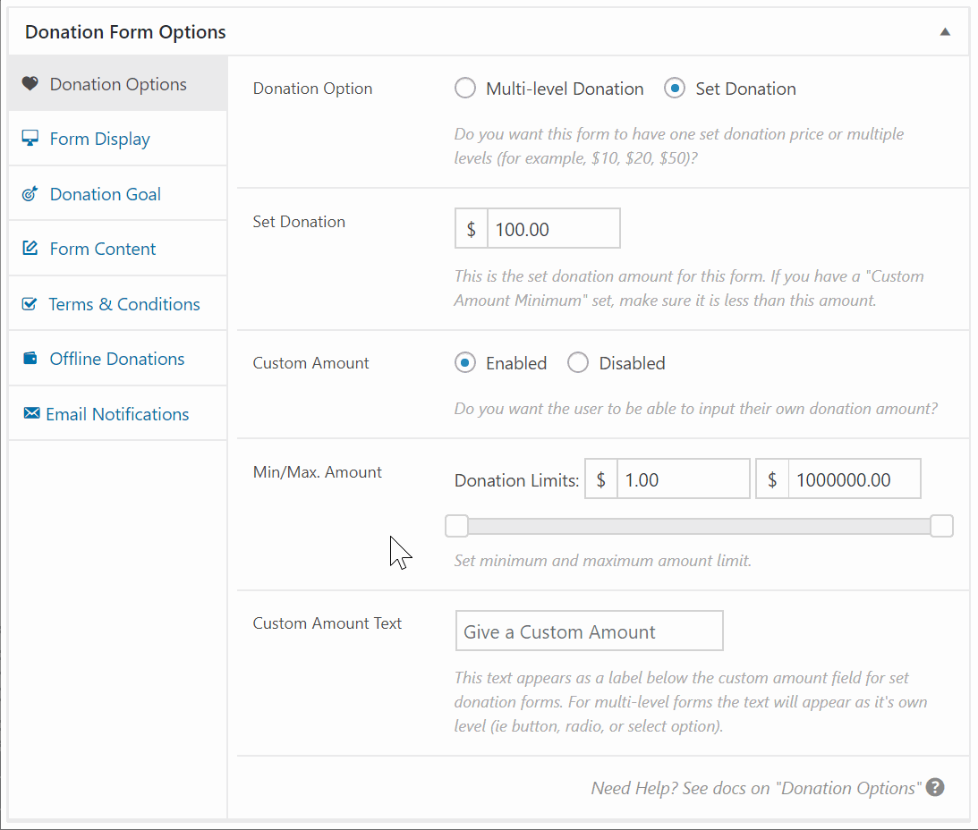Click the minimum donation limit field 1.00
Screen dimensions: 978x830
pos(683,479)
